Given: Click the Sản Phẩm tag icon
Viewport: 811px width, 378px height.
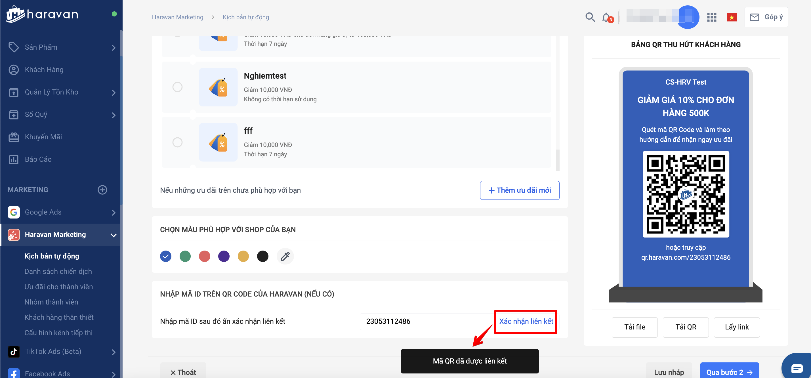Looking at the screenshot, I should pos(14,47).
